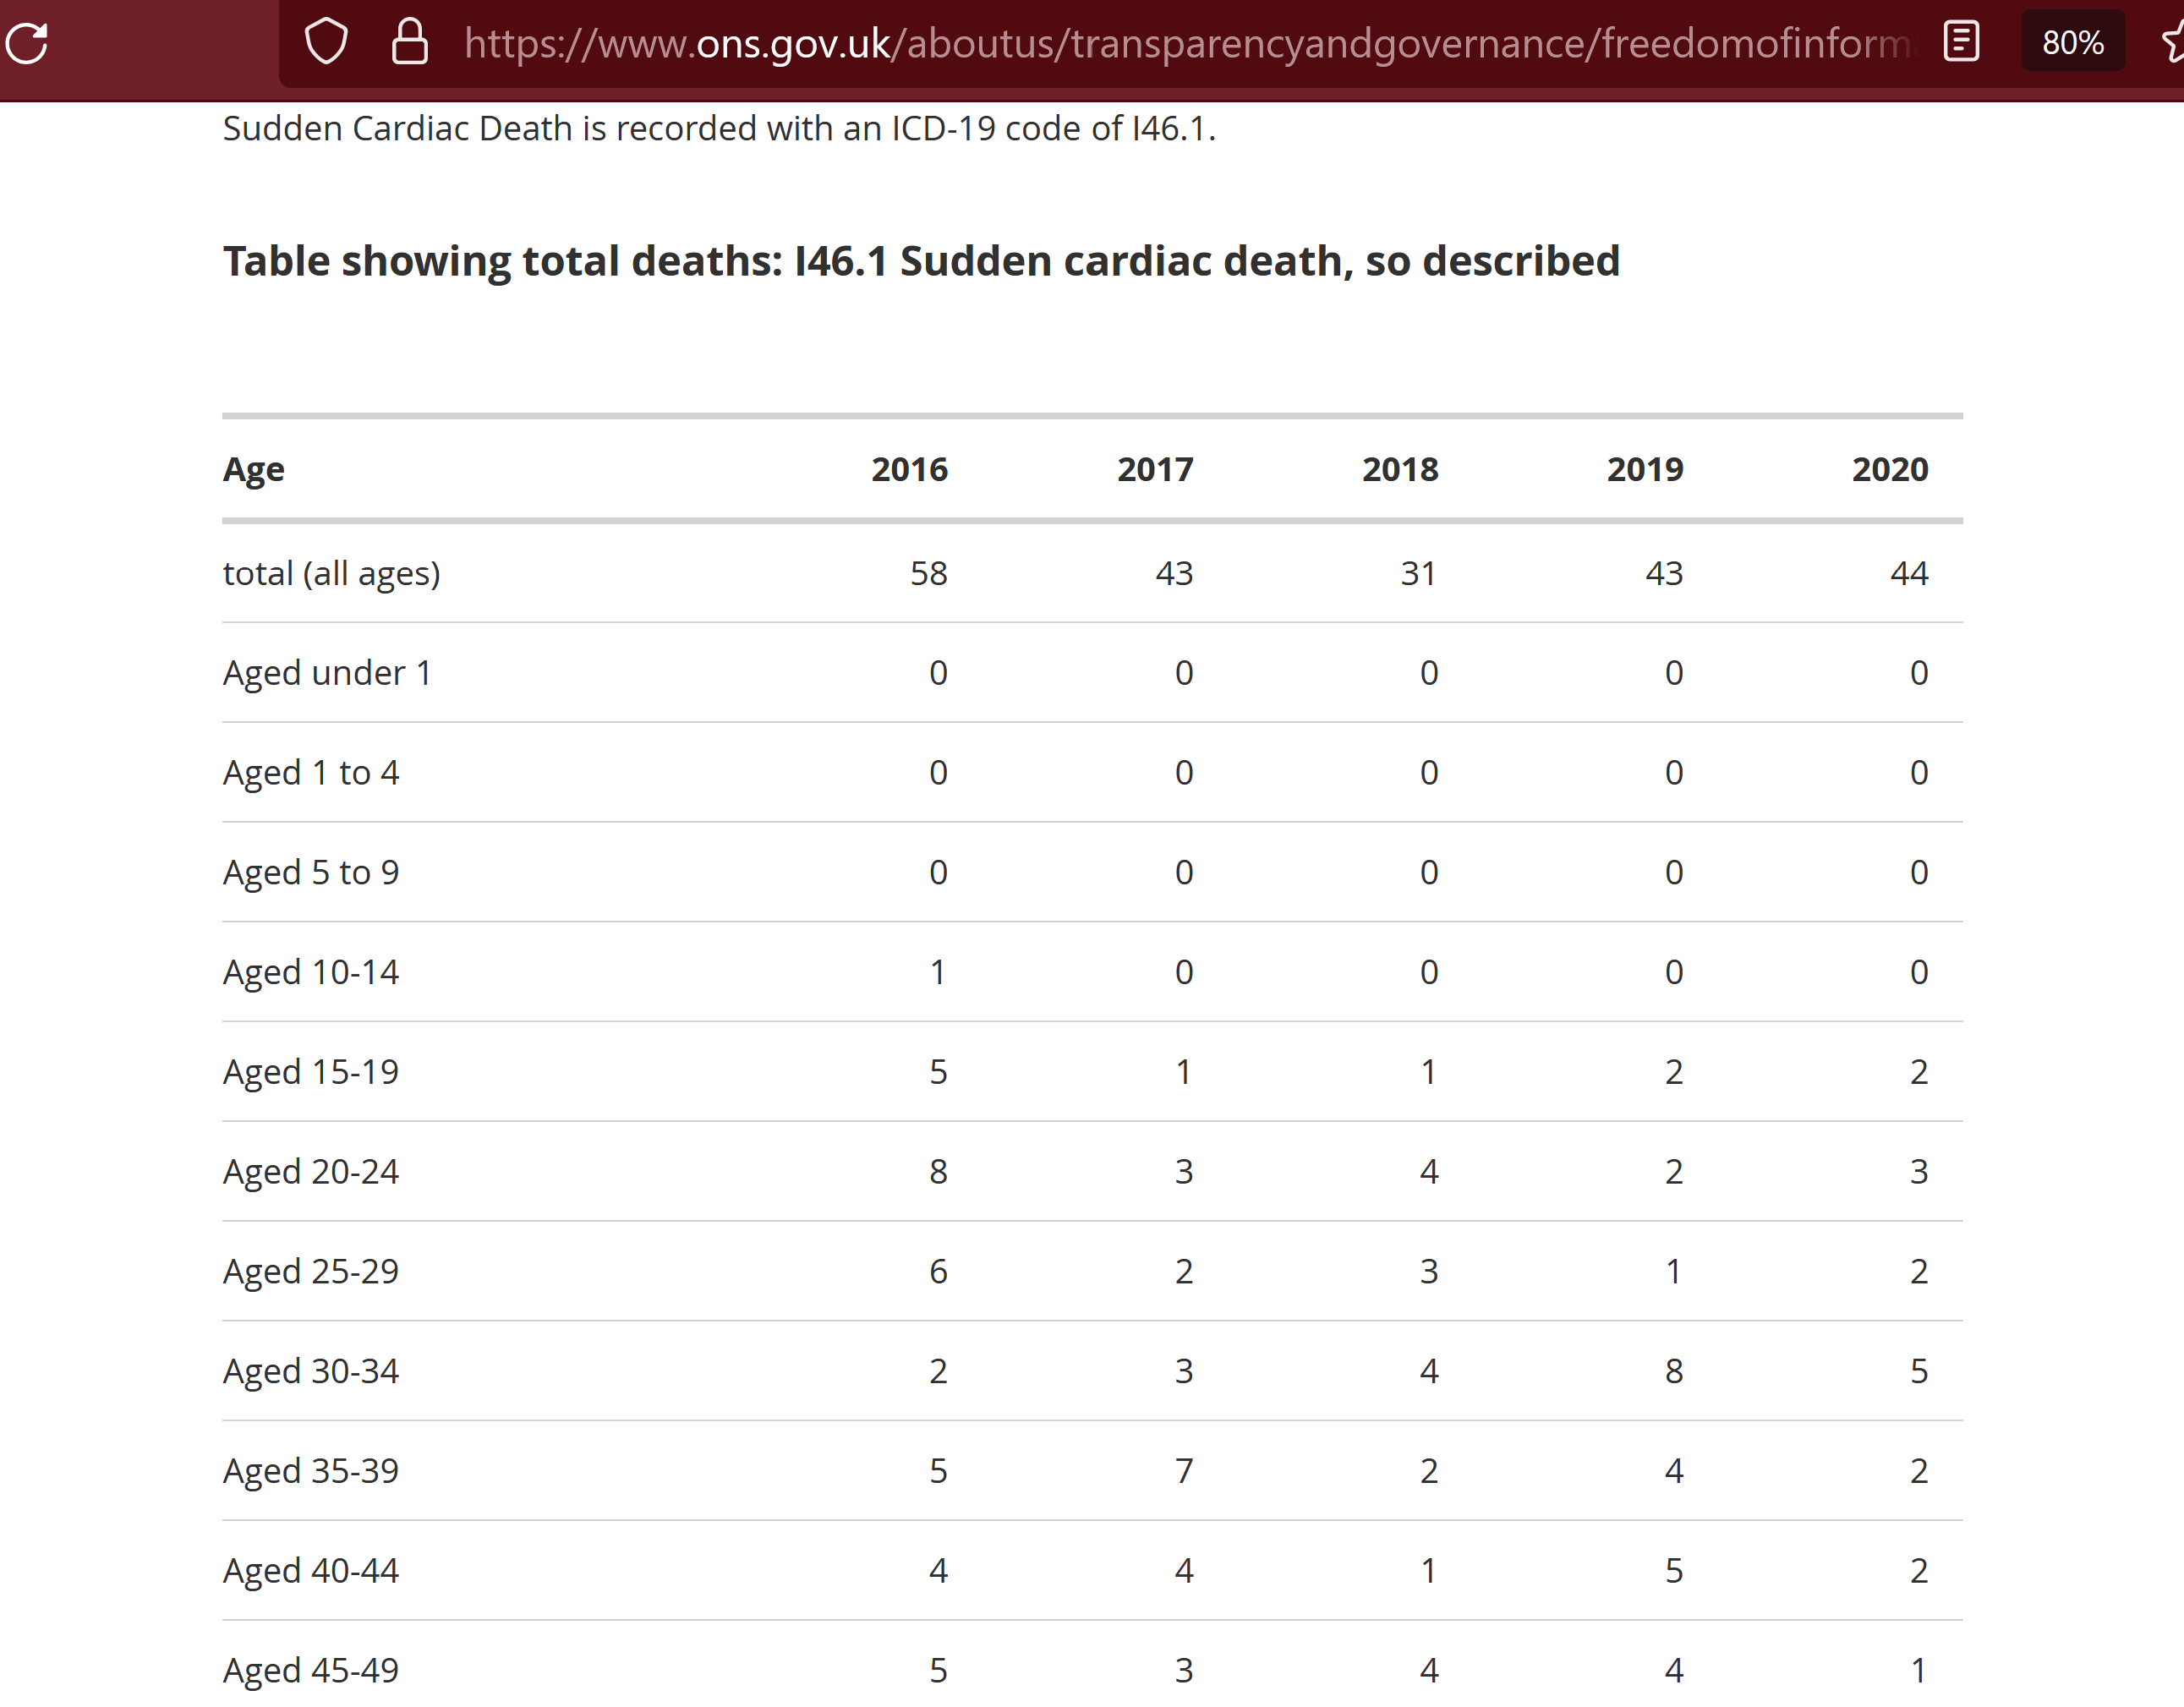Select the sentence 'Sudden Cardiac Death is recorded'
The width and height of the screenshot is (2184, 1707).
coord(719,128)
